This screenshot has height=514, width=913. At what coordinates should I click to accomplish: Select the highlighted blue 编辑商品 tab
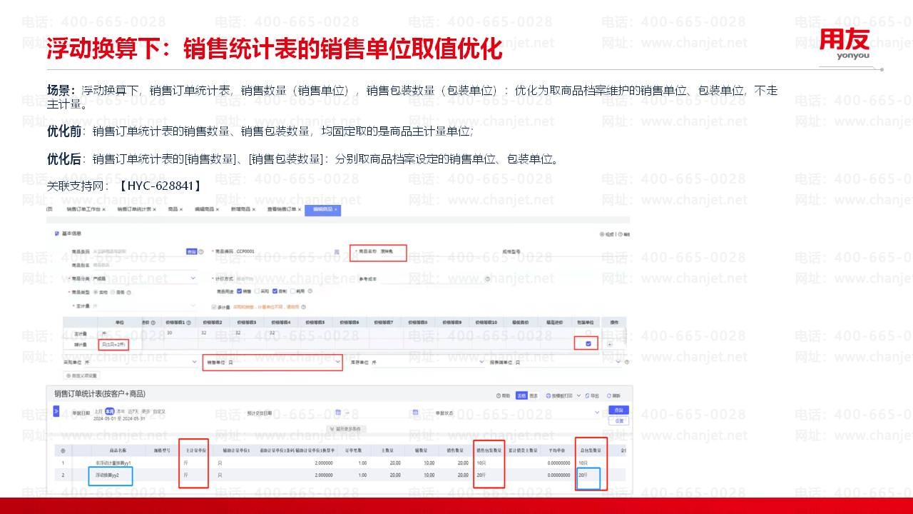point(322,210)
